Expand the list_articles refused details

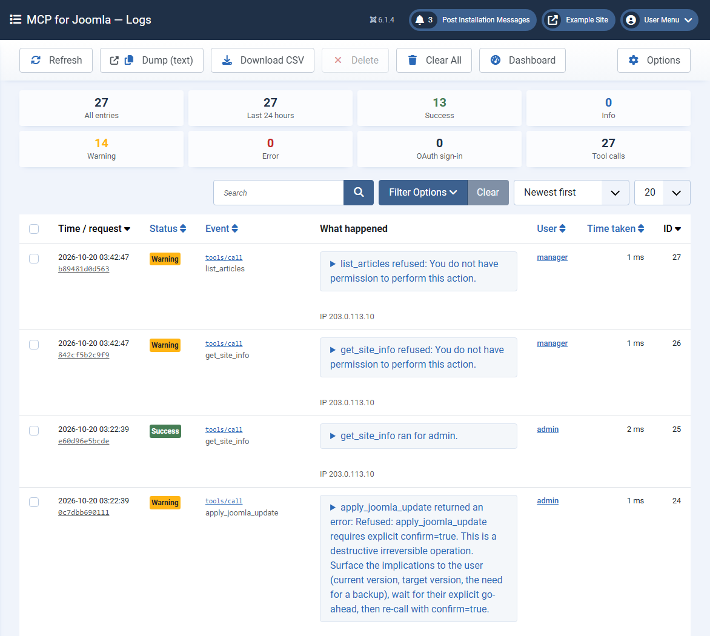click(x=419, y=271)
